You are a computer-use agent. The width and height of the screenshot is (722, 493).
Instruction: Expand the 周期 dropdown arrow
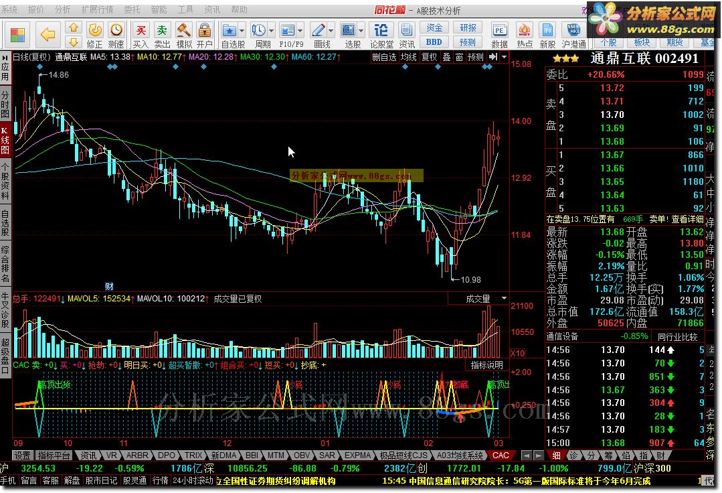click(x=271, y=31)
